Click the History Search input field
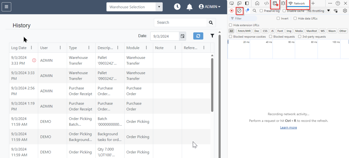 click(180, 23)
